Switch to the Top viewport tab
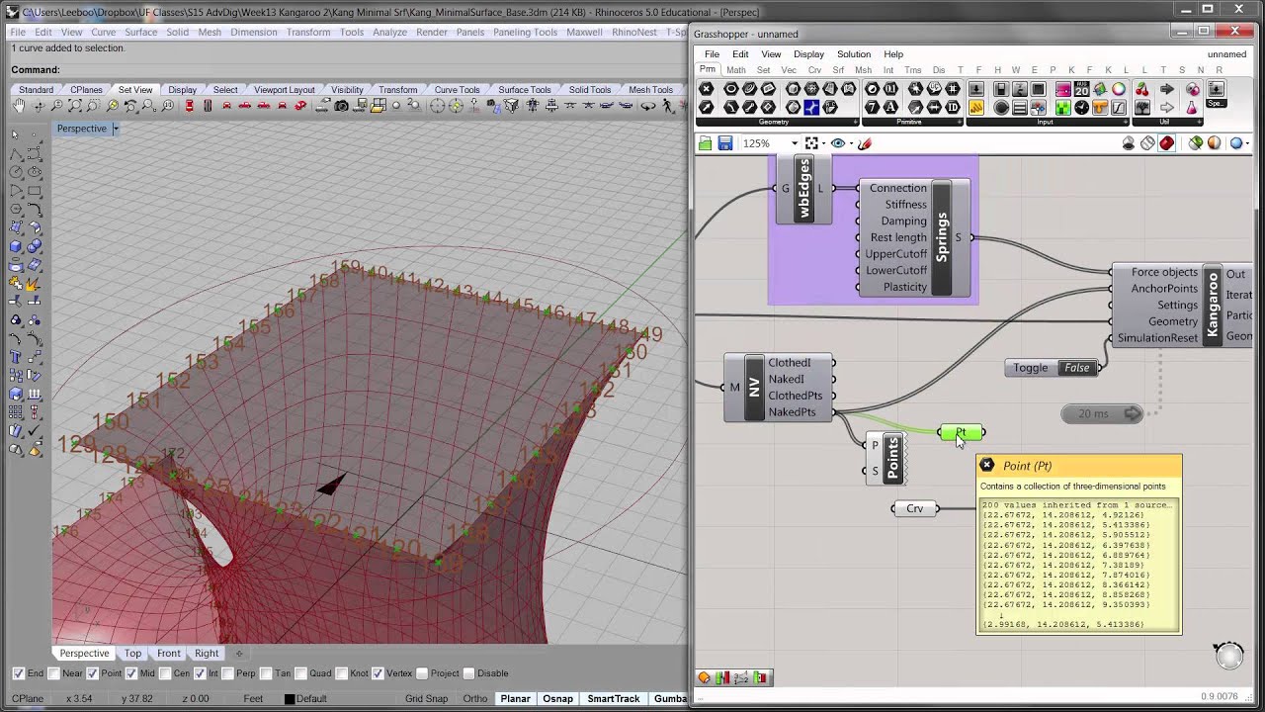The height and width of the screenshot is (712, 1265). (132, 654)
